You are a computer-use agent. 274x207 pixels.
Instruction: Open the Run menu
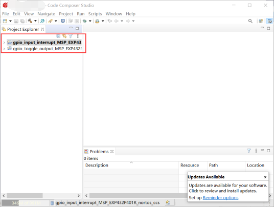point(81,14)
